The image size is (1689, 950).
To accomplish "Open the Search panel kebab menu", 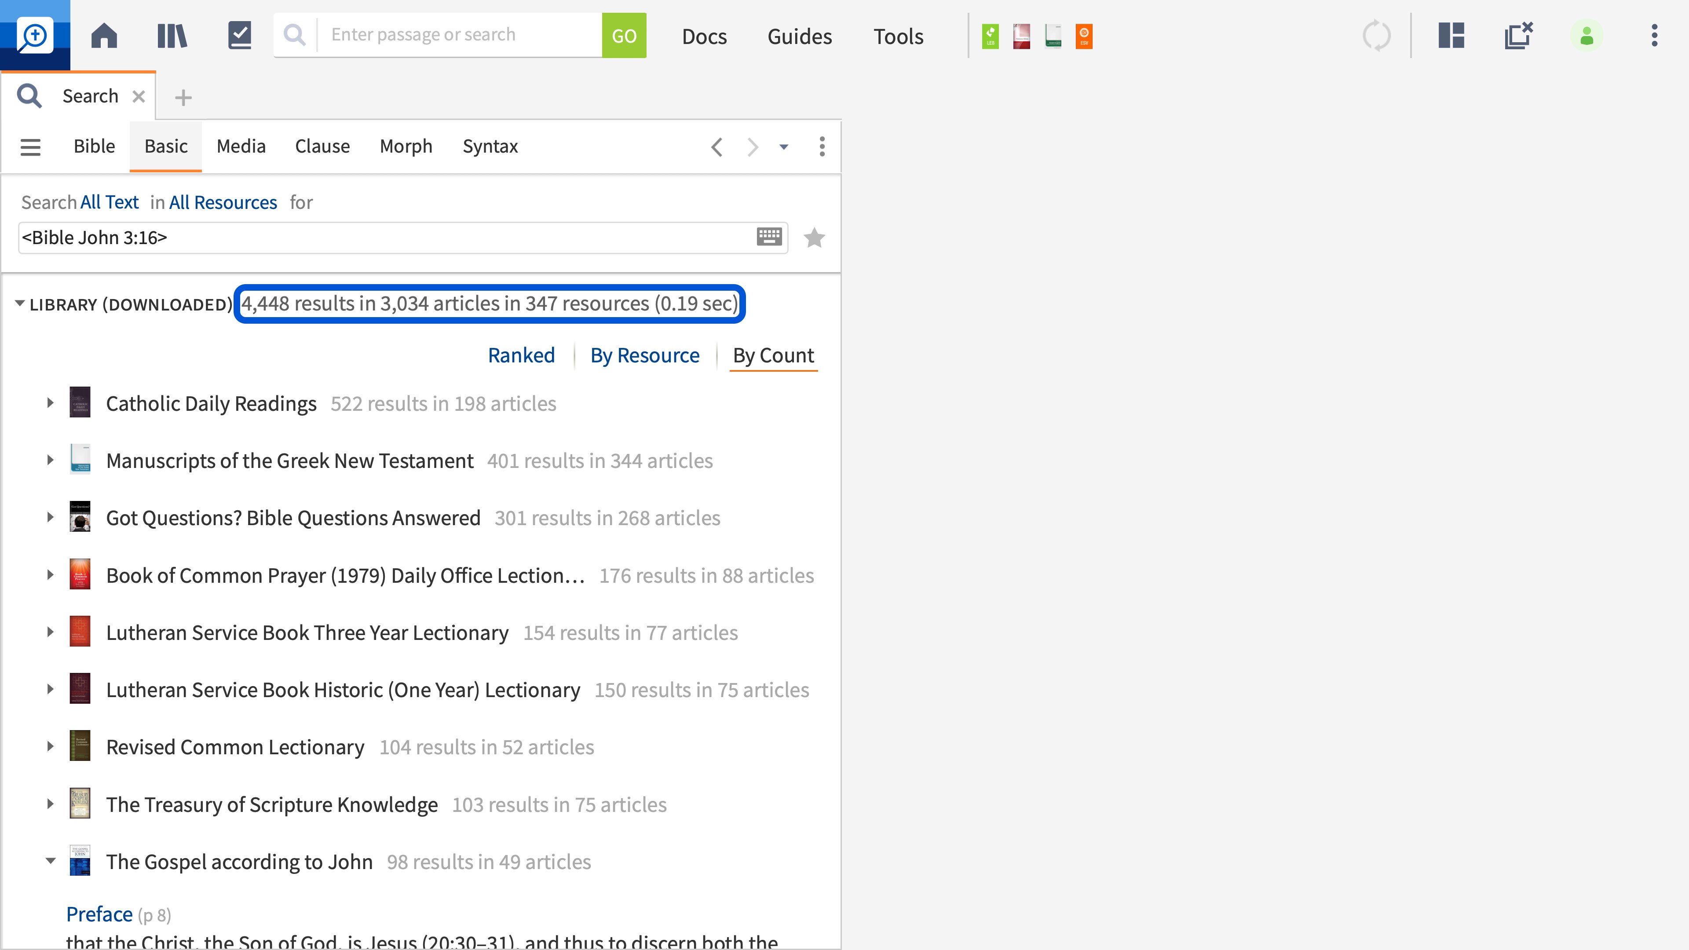I will click(x=822, y=146).
